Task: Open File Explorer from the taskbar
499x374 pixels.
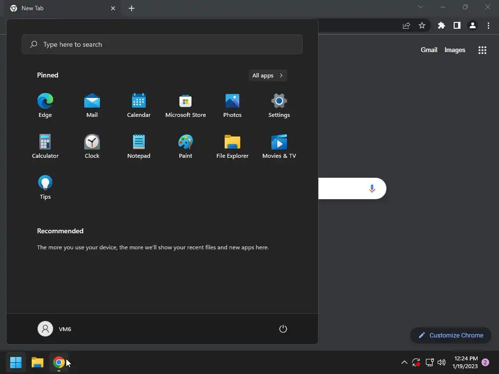Action: 37,362
